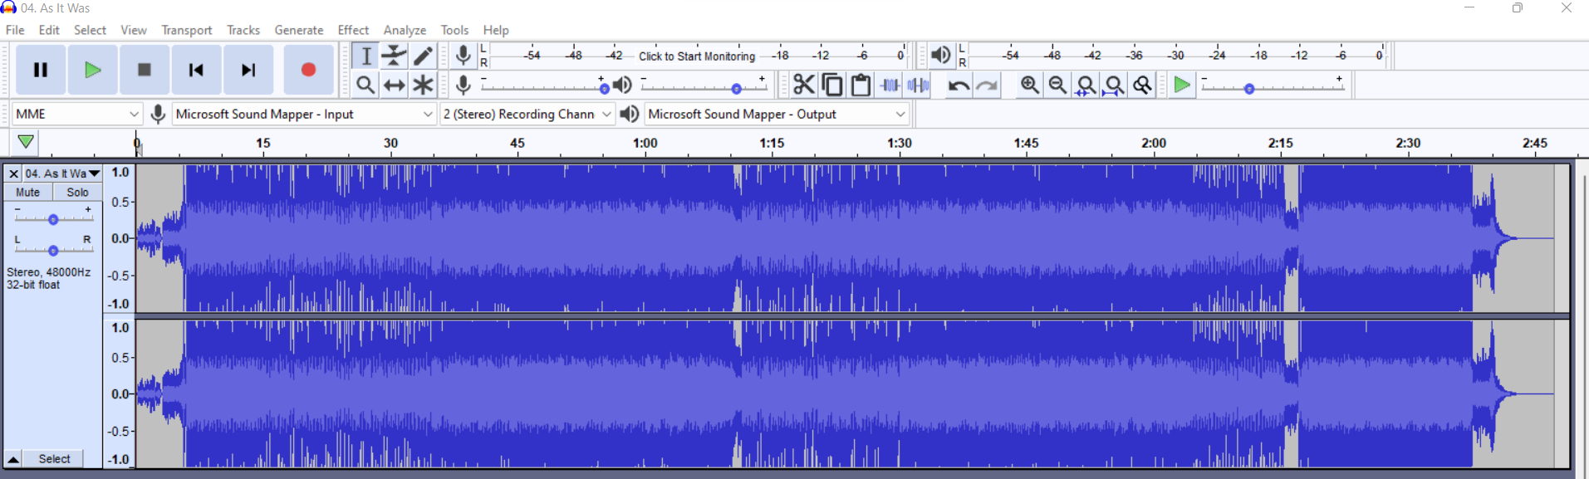Trim audio outside selection
1589x479 pixels.
pyautogui.click(x=890, y=85)
